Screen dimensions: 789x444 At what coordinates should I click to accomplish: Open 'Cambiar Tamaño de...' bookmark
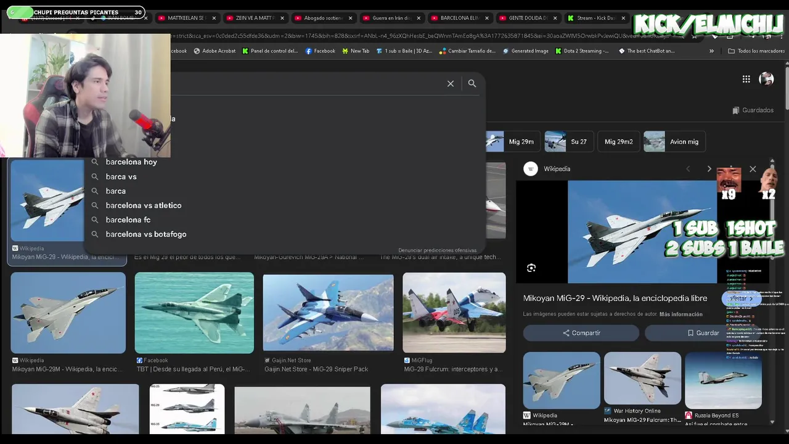click(467, 51)
